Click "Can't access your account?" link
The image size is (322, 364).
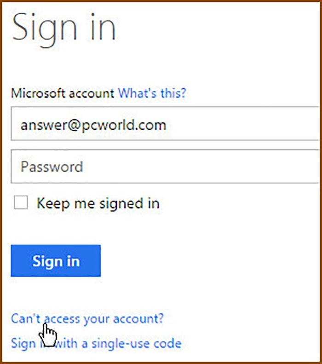[87, 318]
